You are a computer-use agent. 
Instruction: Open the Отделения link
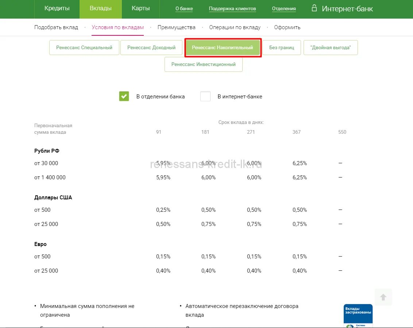coord(284,9)
